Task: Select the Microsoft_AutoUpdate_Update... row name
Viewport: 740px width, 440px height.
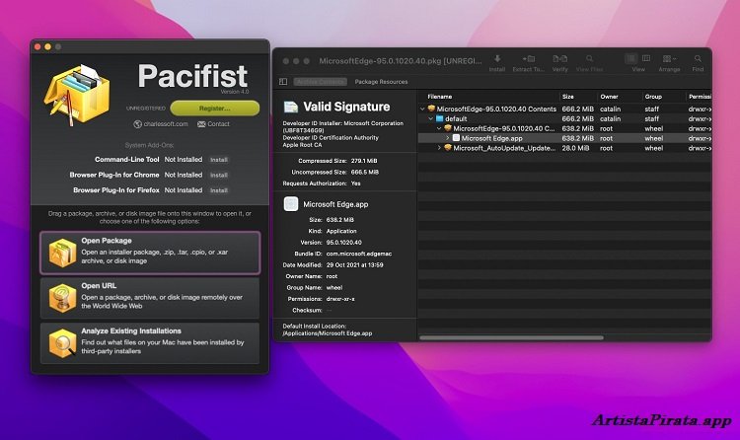Action: [x=504, y=148]
